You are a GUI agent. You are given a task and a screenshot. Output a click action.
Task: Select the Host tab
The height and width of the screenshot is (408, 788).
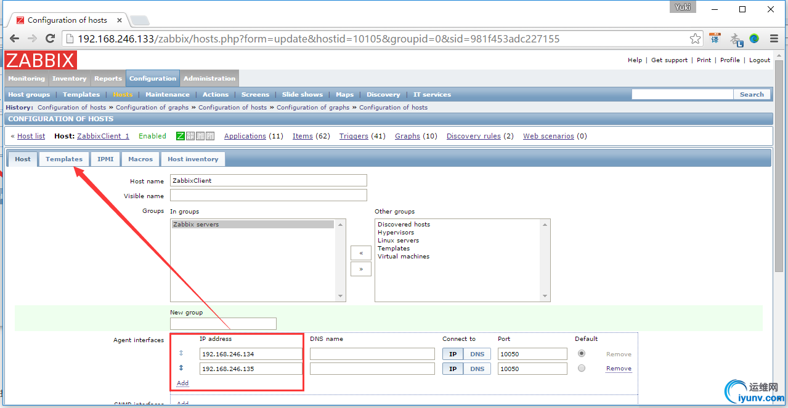(x=23, y=159)
